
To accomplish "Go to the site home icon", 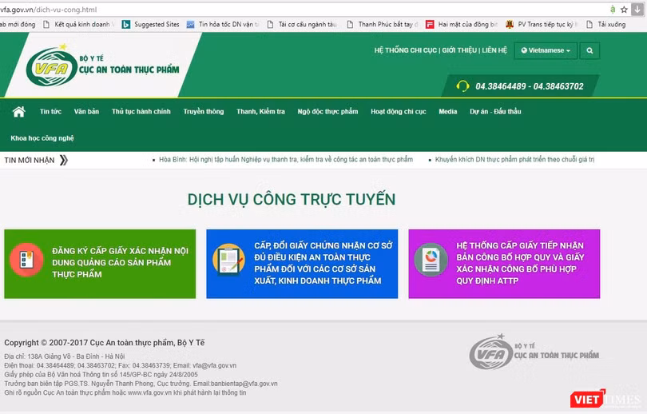I will pyautogui.click(x=18, y=111).
